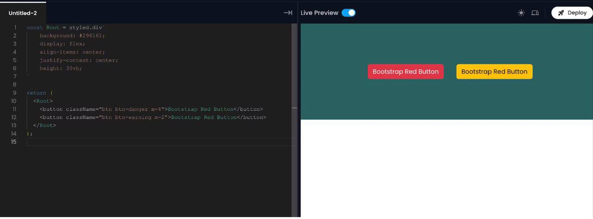Click line number 8 in gutter
Viewport: 593px width, 219px height.
click(15, 85)
